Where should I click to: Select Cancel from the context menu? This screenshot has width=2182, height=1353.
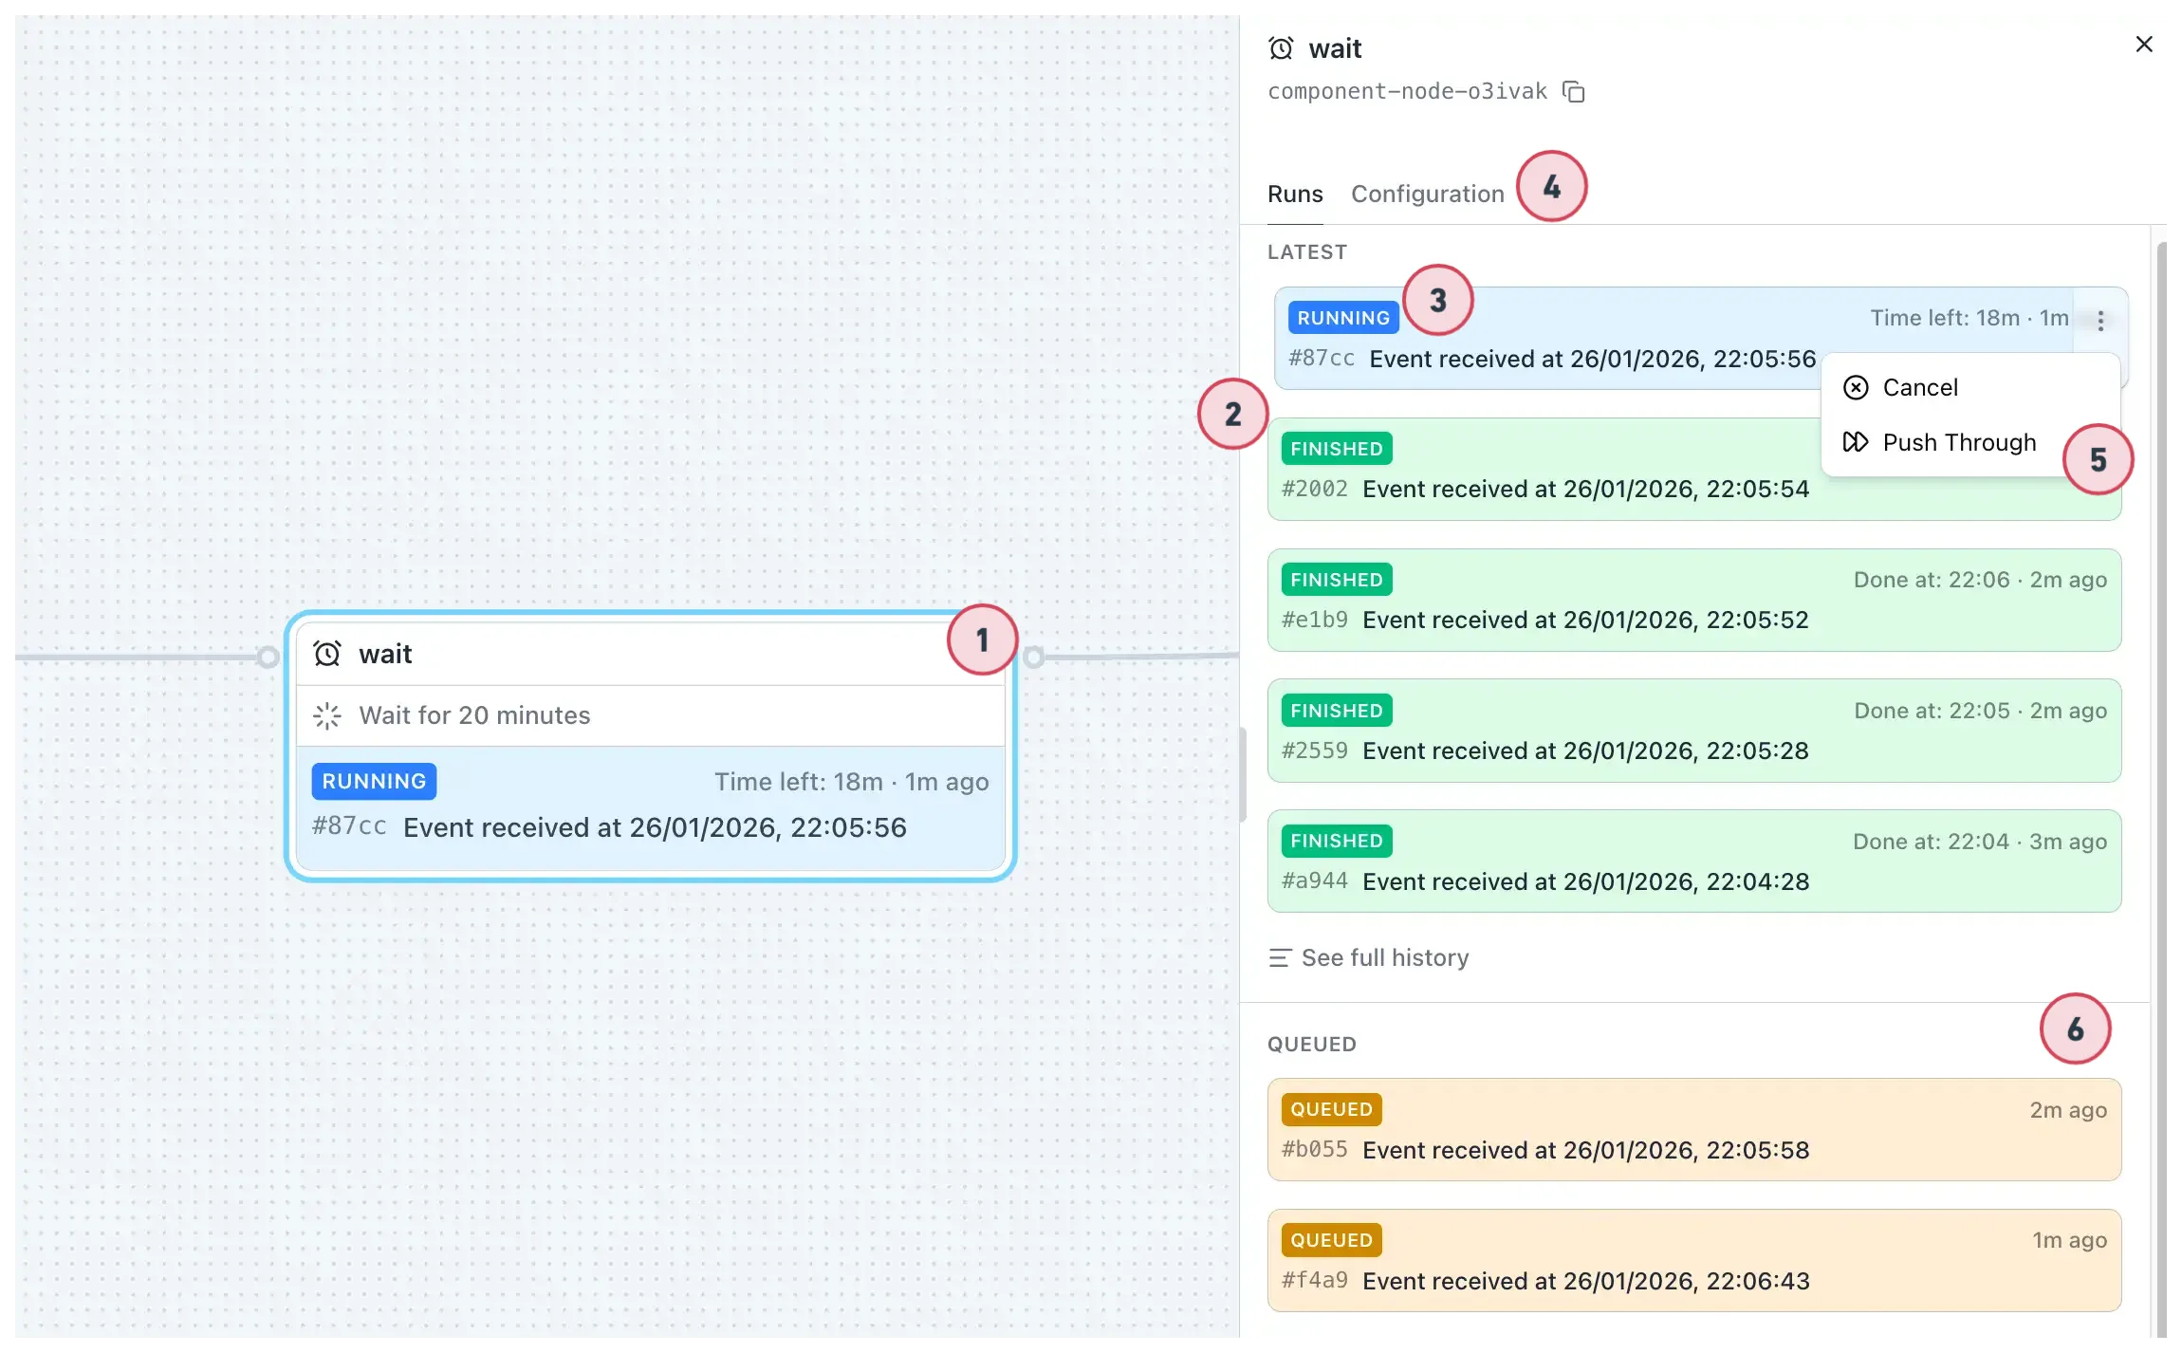pos(1919,387)
